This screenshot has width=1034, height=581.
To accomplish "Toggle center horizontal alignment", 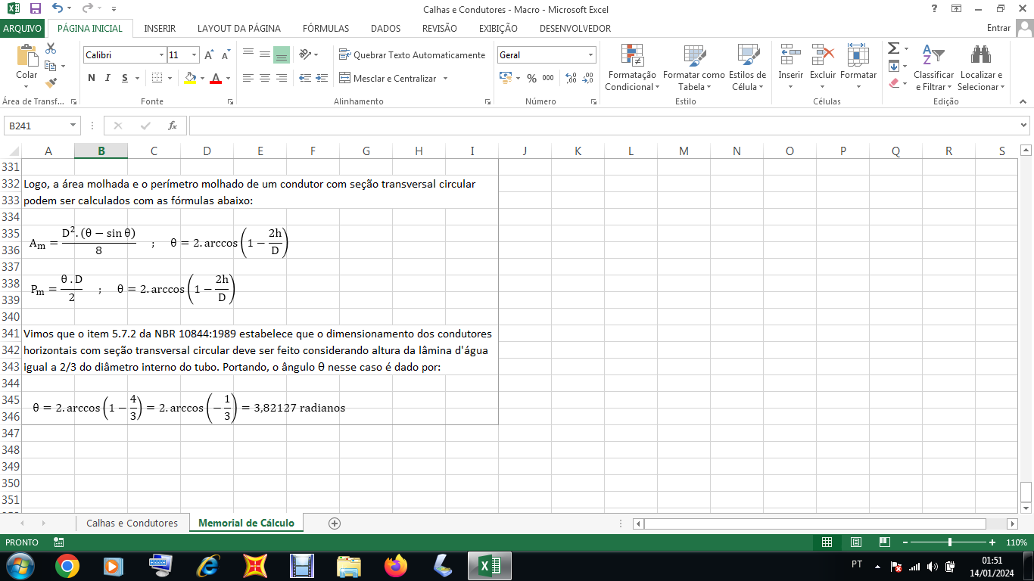I will coord(264,78).
